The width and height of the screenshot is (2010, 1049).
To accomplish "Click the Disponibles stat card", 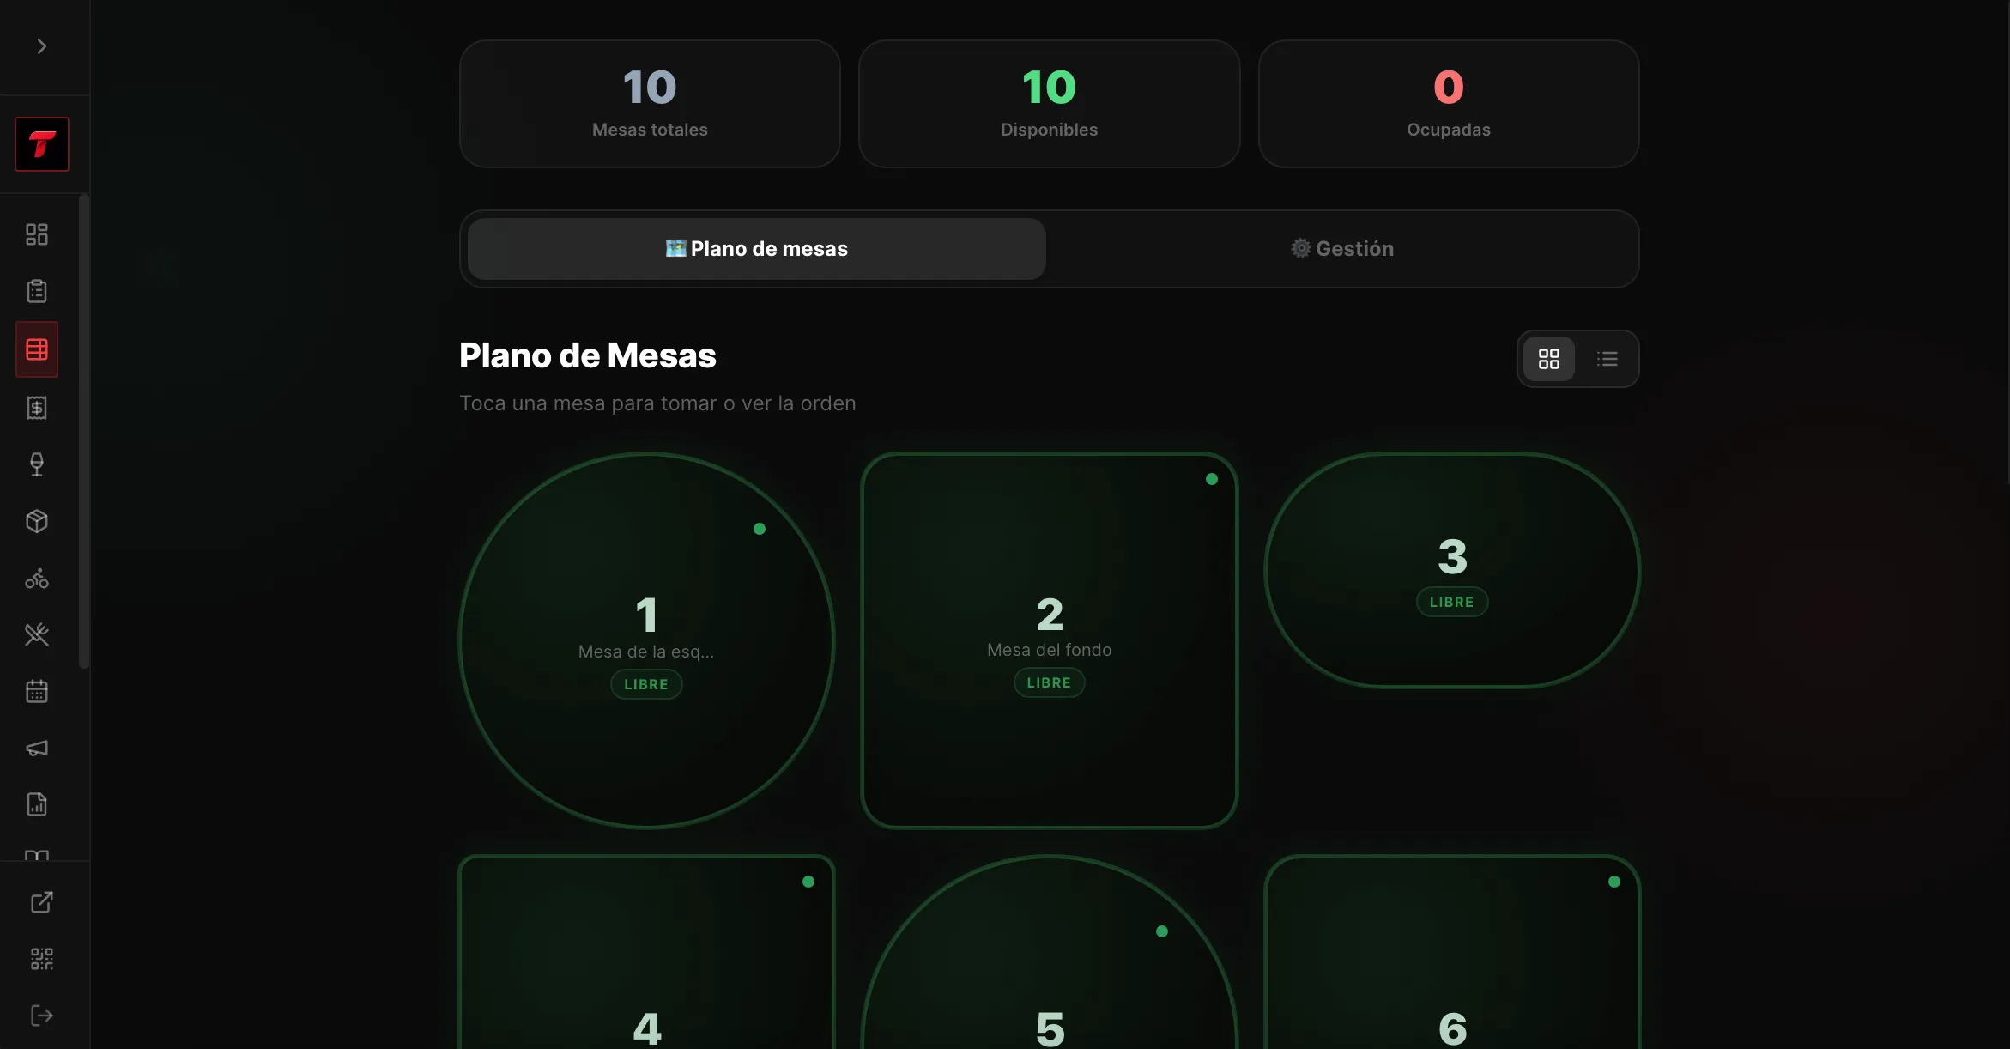I will pyautogui.click(x=1050, y=104).
